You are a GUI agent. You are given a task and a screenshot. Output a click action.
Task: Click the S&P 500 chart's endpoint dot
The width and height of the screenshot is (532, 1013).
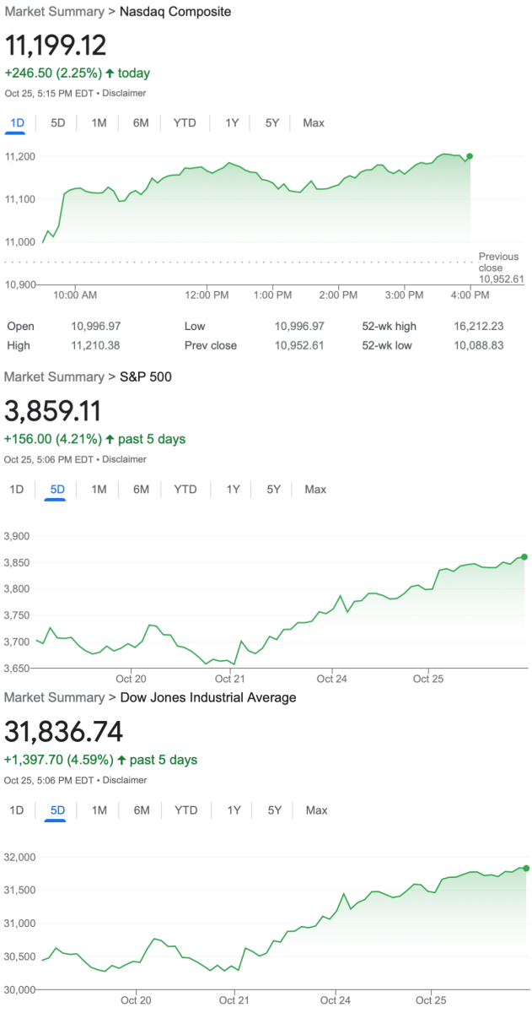(x=524, y=556)
